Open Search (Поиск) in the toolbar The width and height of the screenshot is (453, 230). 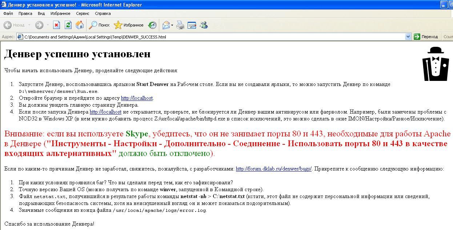point(99,25)
